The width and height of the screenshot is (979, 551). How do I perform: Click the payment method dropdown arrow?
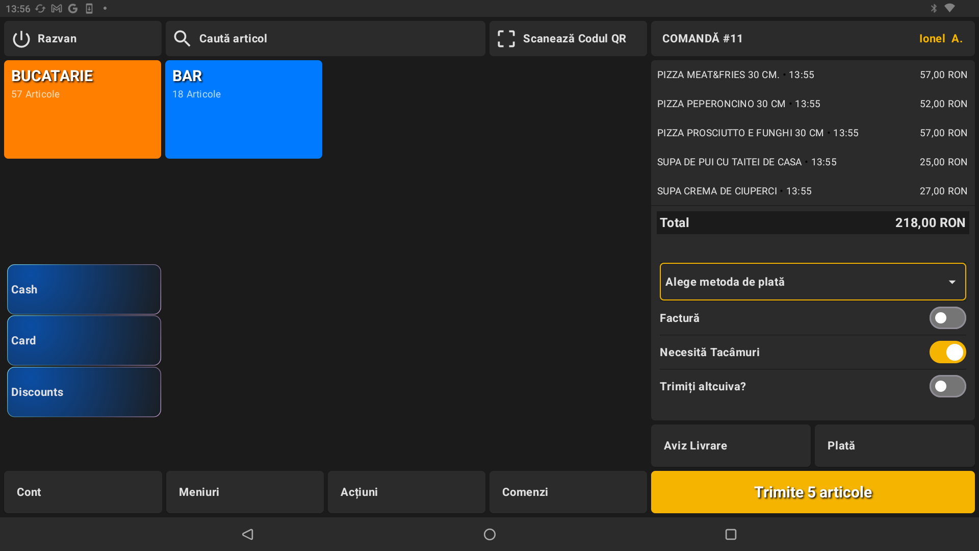click(x=951, y=282)
